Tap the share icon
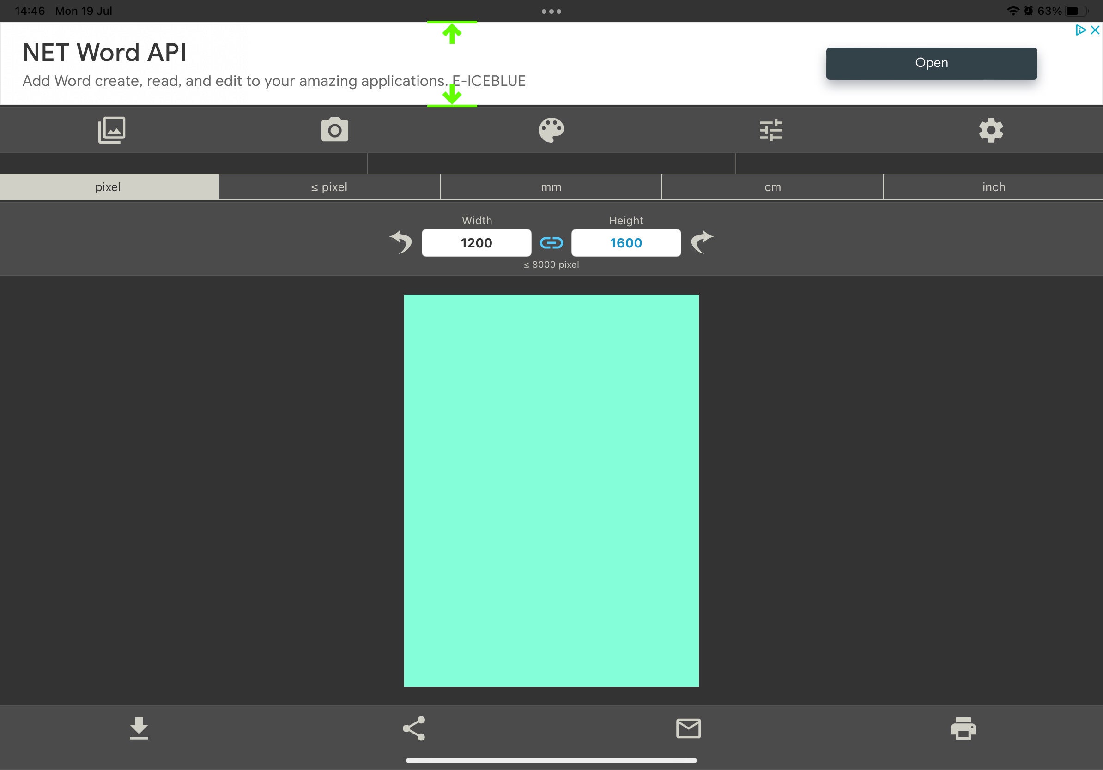The image size is (1103, 770). click(x=414, y=728)
